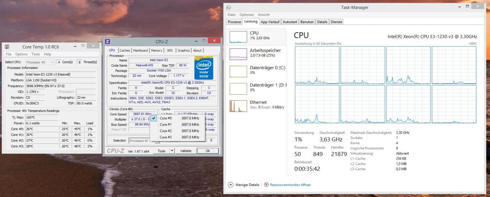490x197 pixels.
Task: Click the Core #3 temperature reading 28°C
Action: (x=42, y=146)
